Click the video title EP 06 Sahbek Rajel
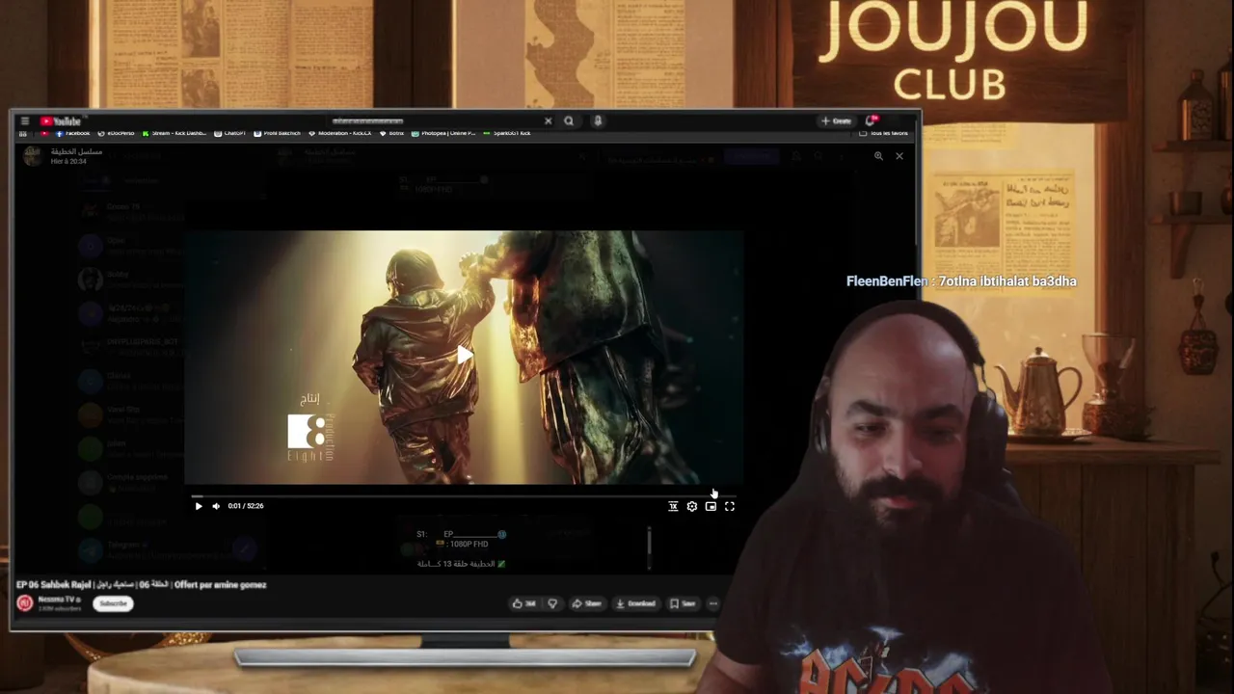The width and height of the screenshot is (1234, 694). coord(142,584)
